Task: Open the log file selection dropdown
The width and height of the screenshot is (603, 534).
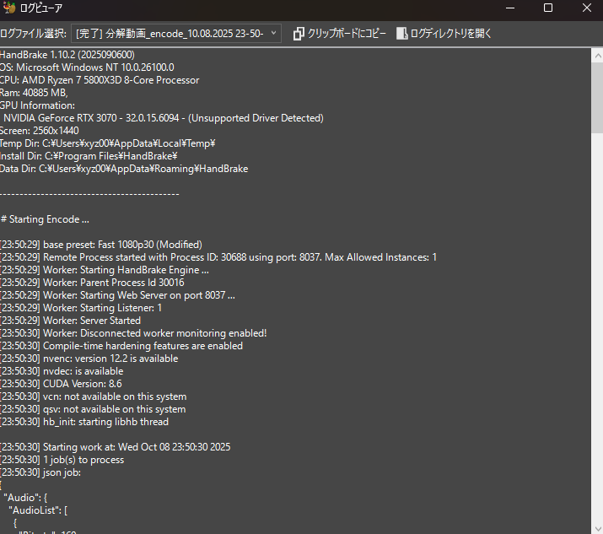Action: pos(177,34)
